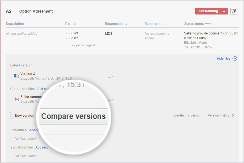Collapse files using the Hide files link
Image resolution: width=244 pixels, height=163 pixels.
(x=223, y=59)
